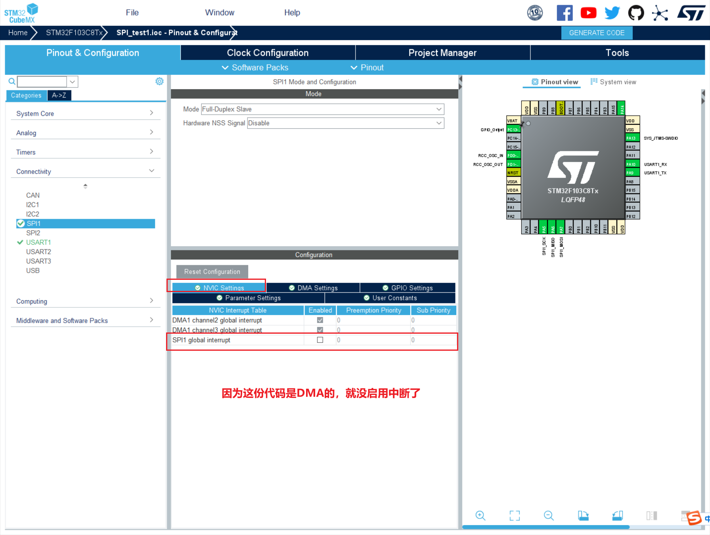Screen dimensions: 710x535
Task: Click the STM32F103C8Tx breadcrumb
Action: tap(74, 32)
